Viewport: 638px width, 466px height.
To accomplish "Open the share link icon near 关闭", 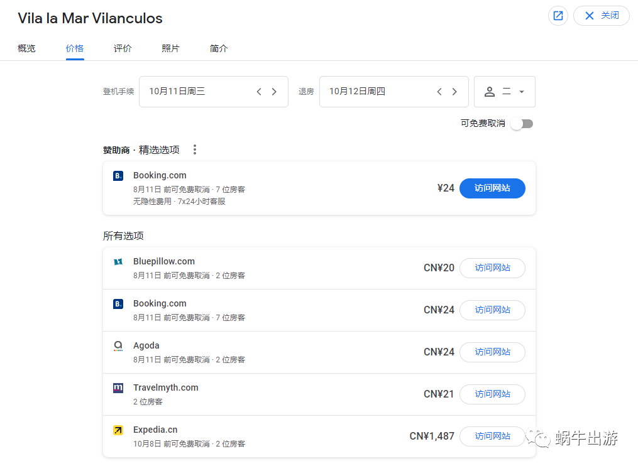I will pos(558,16).
